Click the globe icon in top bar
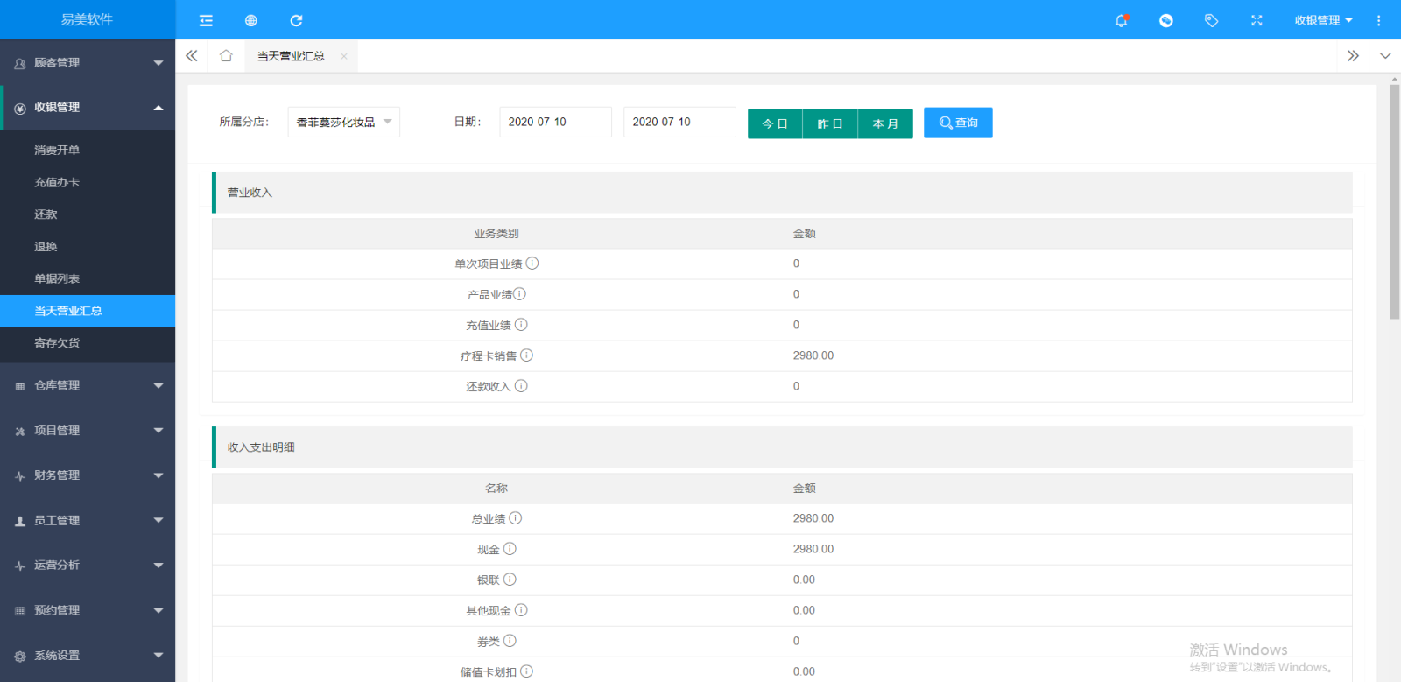Image resolution: width=1401 pixels, height=682 pixels. click(x=251, y=20)
